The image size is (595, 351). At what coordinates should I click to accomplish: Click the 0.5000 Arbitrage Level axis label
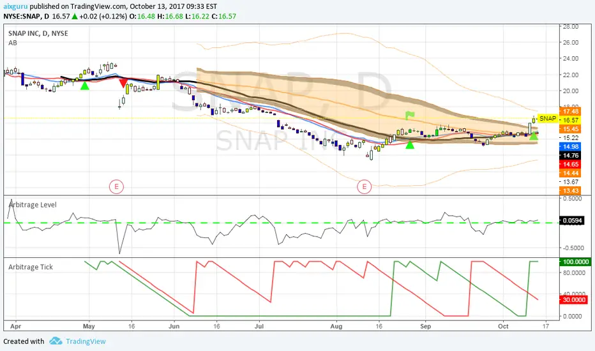573,198
